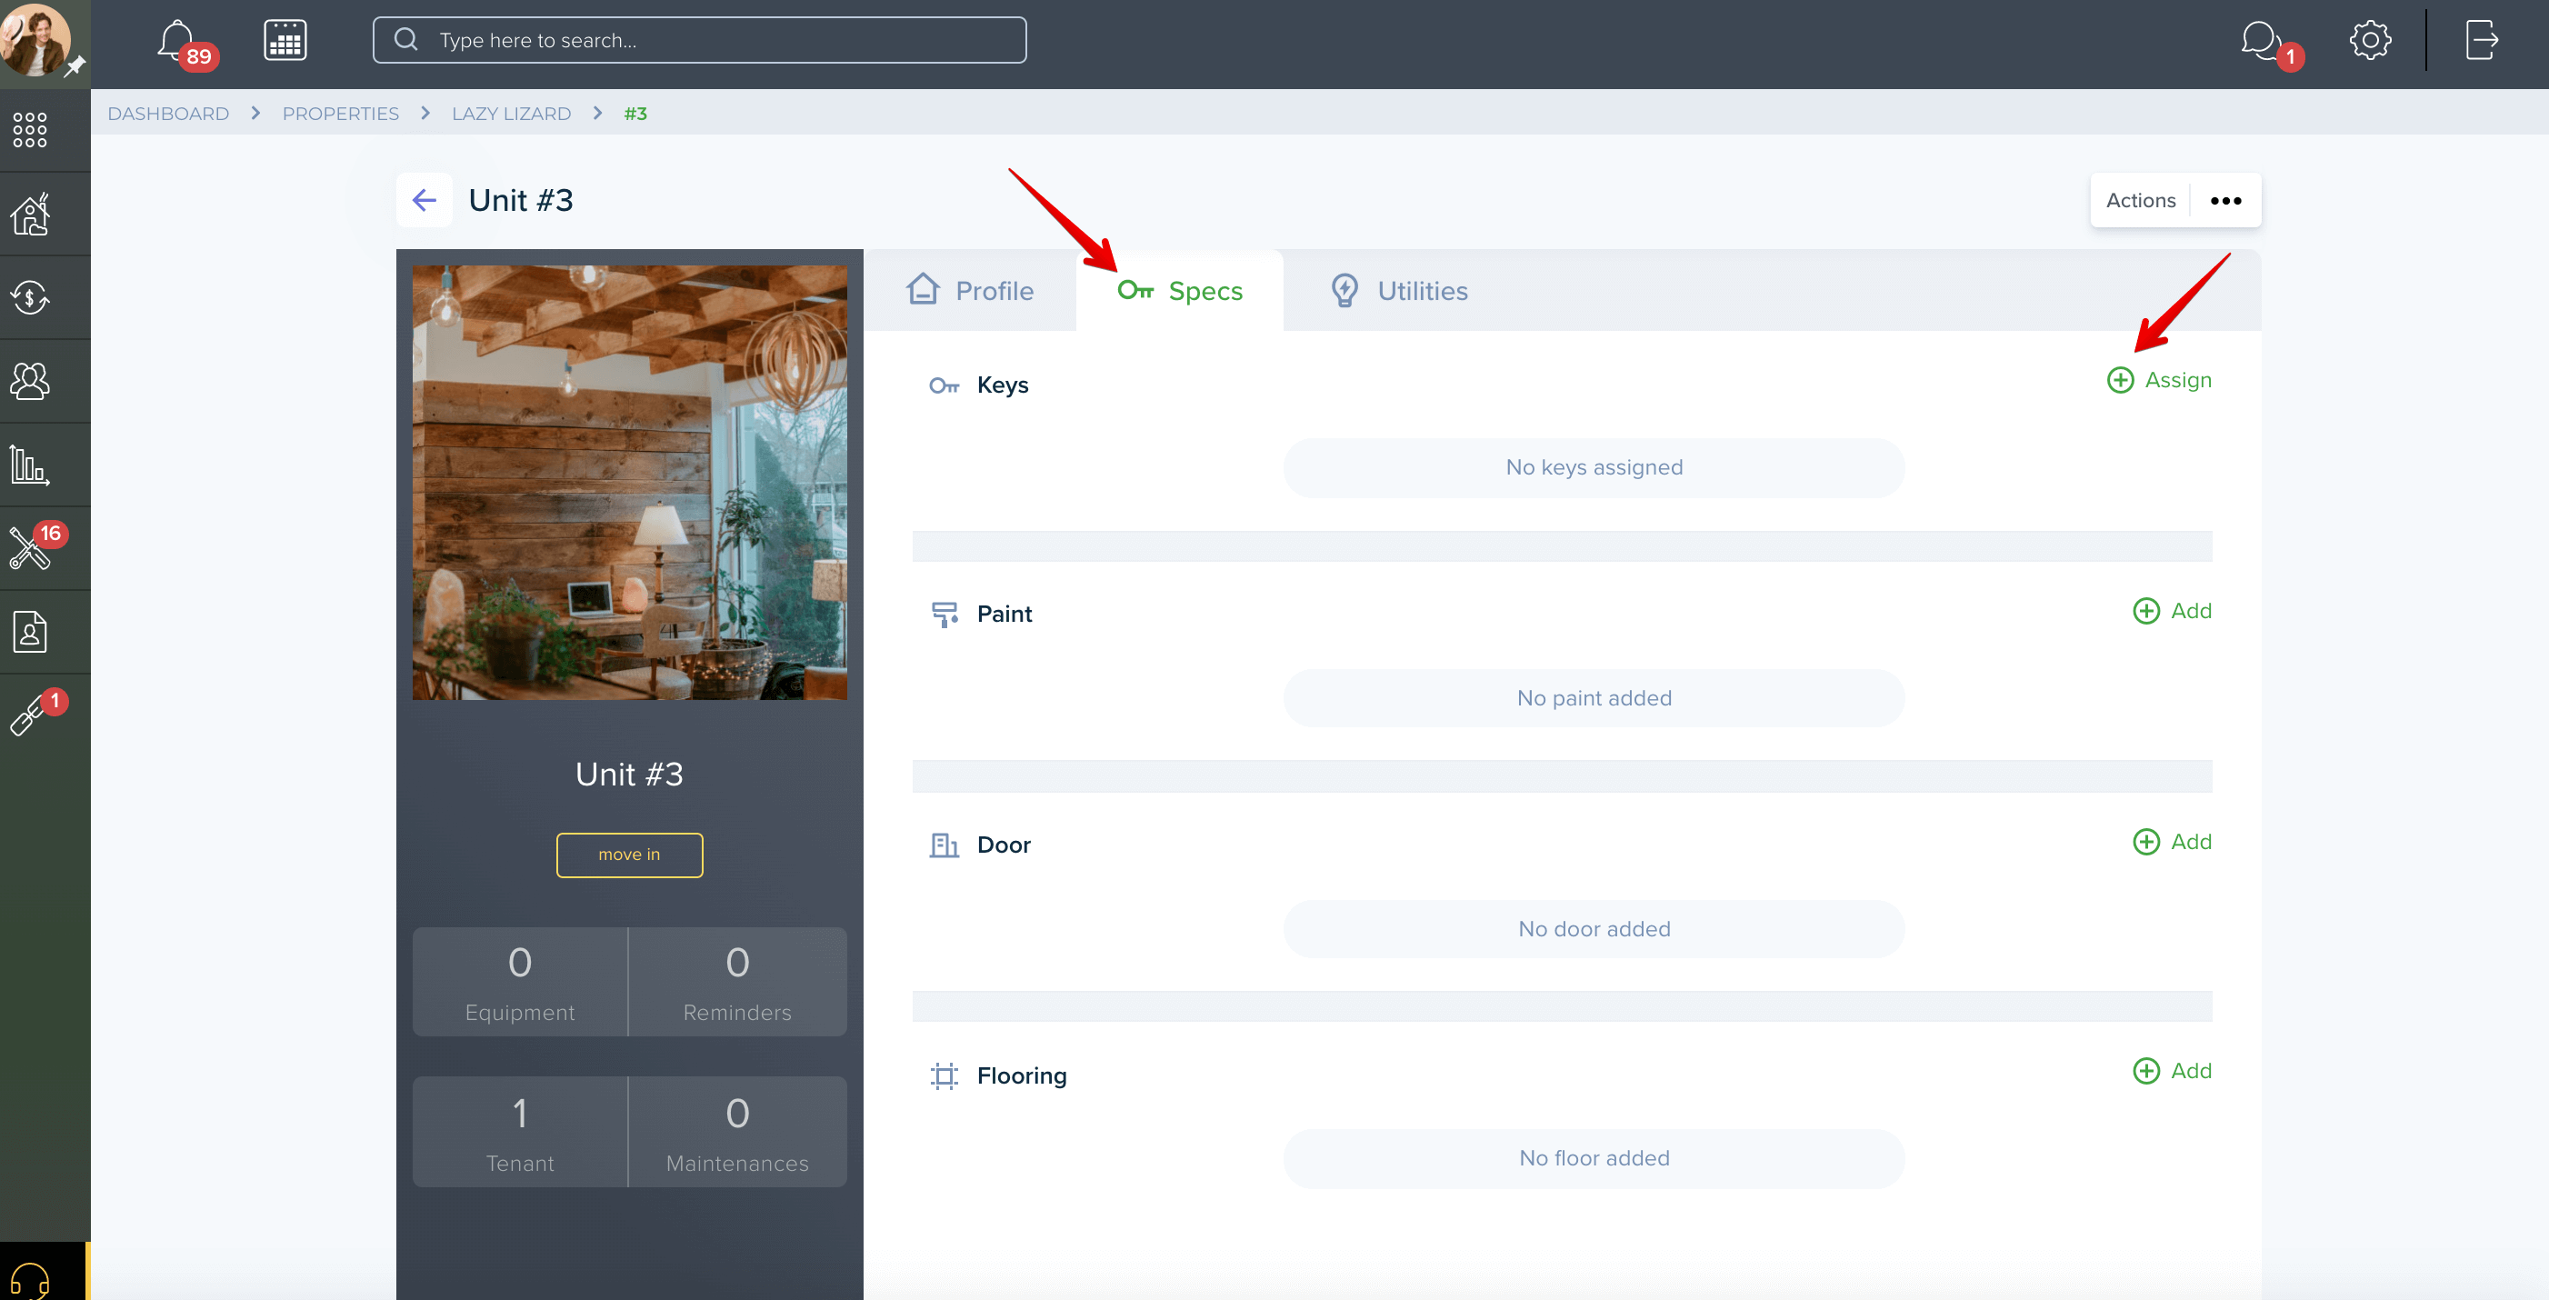
Task: Go to PROPERTIES breadcrumb
Action: point(340,114)
